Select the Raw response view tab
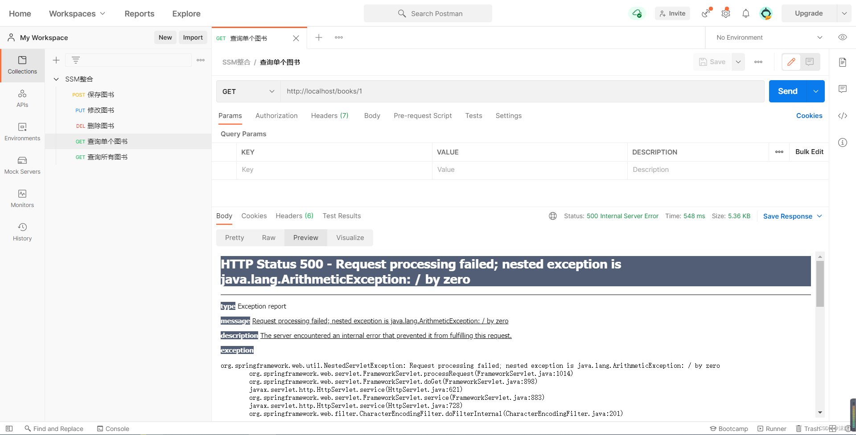 coord(268,238)
